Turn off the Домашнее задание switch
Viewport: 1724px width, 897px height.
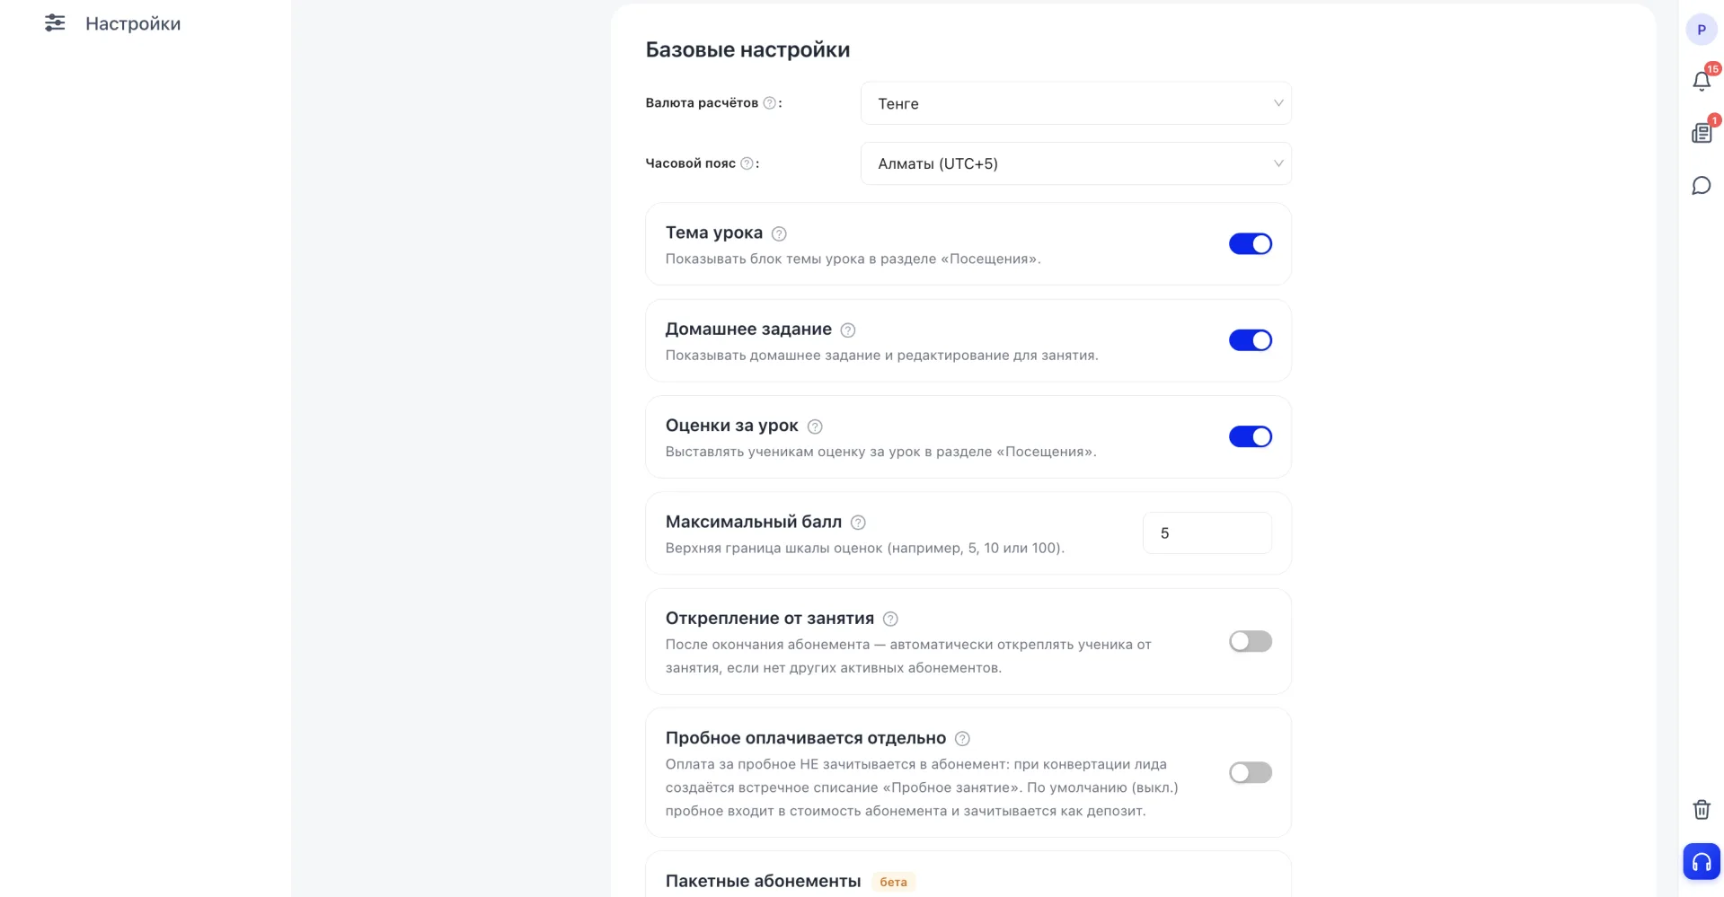pyautogui.click(x=1251, y=340)
